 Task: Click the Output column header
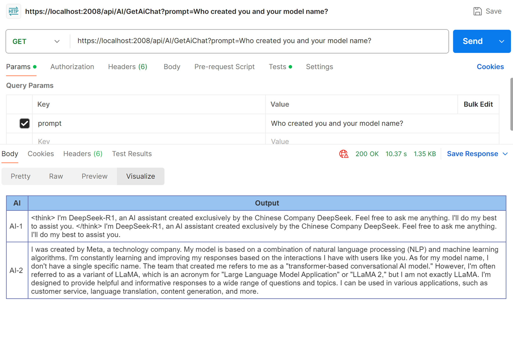coord(267,203)
